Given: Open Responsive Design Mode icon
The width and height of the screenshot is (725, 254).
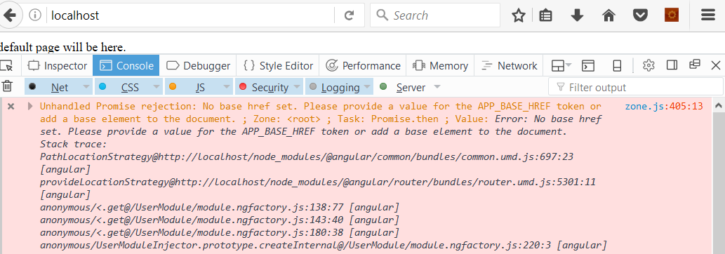Looking at the screenshot, I should coord(617,66).
